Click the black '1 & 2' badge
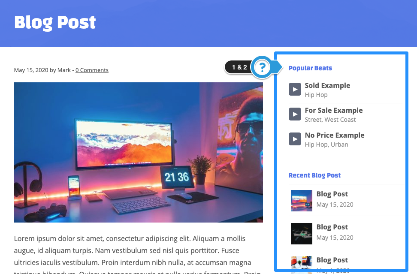Viewport: 417px width, 274px height. tap(239, 67)
